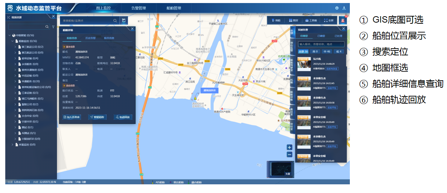The width and height of the screenshot is (447, 193).
Task: Switch to 历史告警 tab in ship details
Action: pos(90,38)
